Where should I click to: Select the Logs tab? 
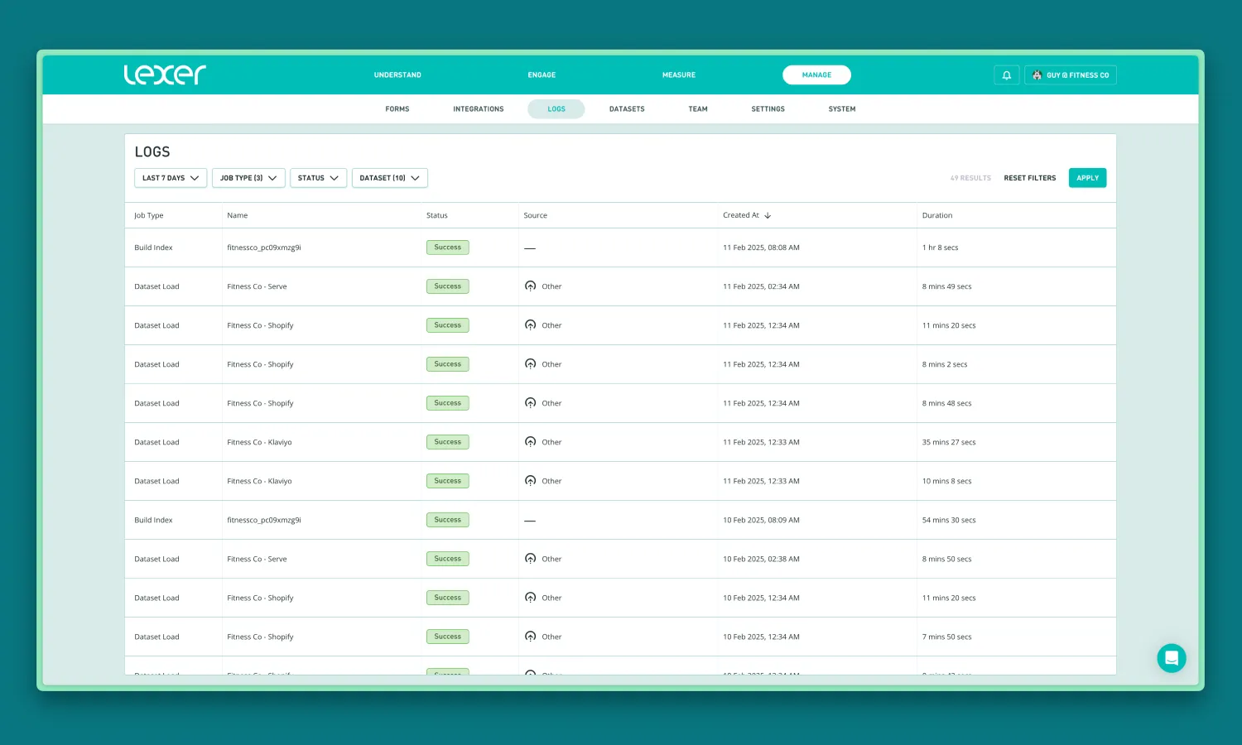click(556, 109)
